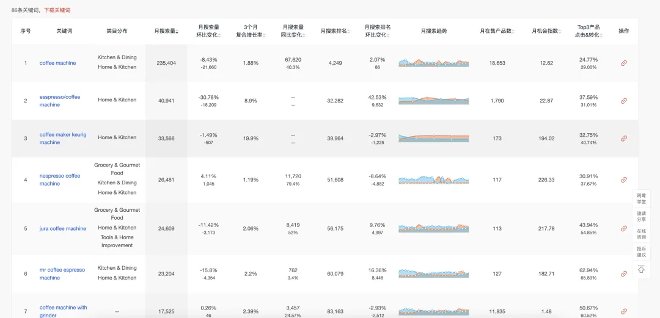Screen dimensions: 660x318
Task: Click link icon in coffee maker keurig row
Action: [624, 139]
